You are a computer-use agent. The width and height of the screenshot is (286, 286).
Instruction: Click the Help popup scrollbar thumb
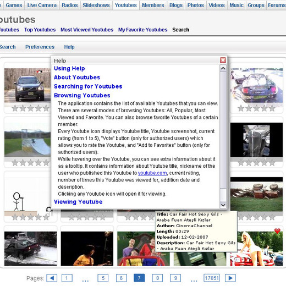coord(223,130)
